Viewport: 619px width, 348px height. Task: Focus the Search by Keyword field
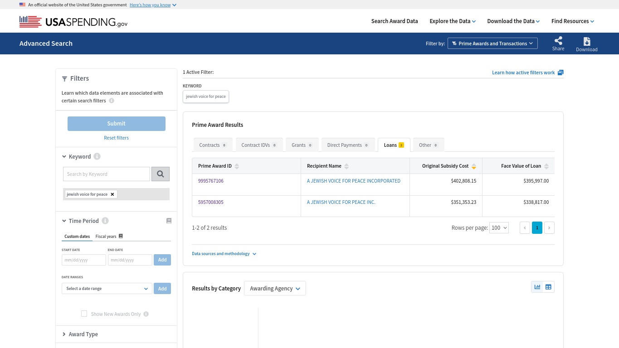(x=107, y=174)
